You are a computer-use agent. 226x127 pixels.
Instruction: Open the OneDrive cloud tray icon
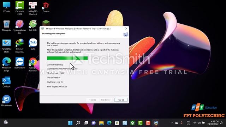(x=177, y=123)
